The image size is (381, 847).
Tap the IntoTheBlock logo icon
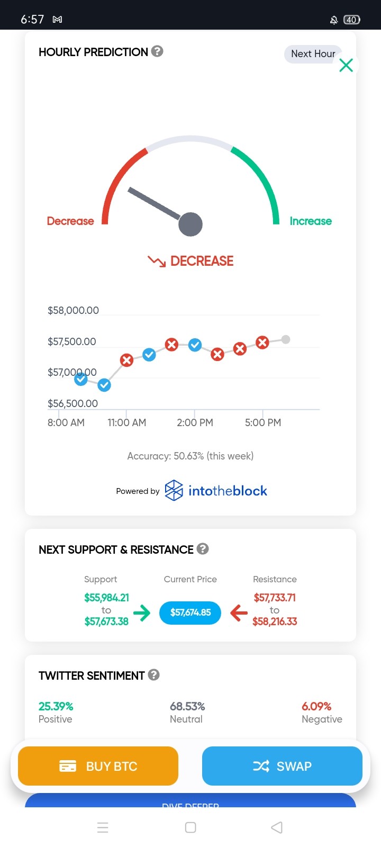tap(174, 490)
